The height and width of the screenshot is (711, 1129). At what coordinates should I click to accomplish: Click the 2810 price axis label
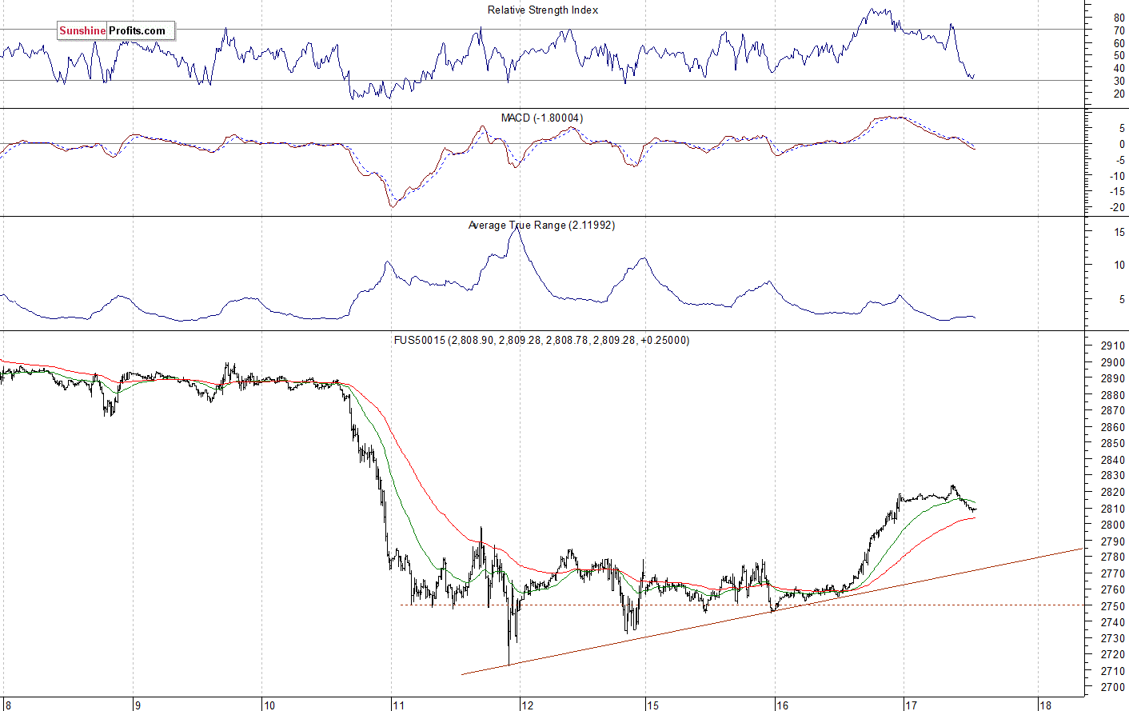click(x=1113, y=509)
